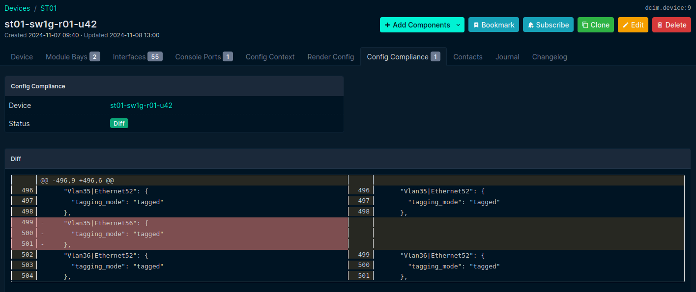Click the Bookmark button
696x292 pixels.
pyautogui.click(x=493, y=25)
